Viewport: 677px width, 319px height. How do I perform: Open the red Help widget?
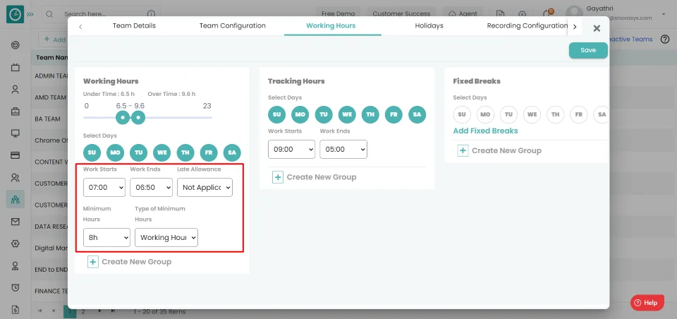[647, 302]
